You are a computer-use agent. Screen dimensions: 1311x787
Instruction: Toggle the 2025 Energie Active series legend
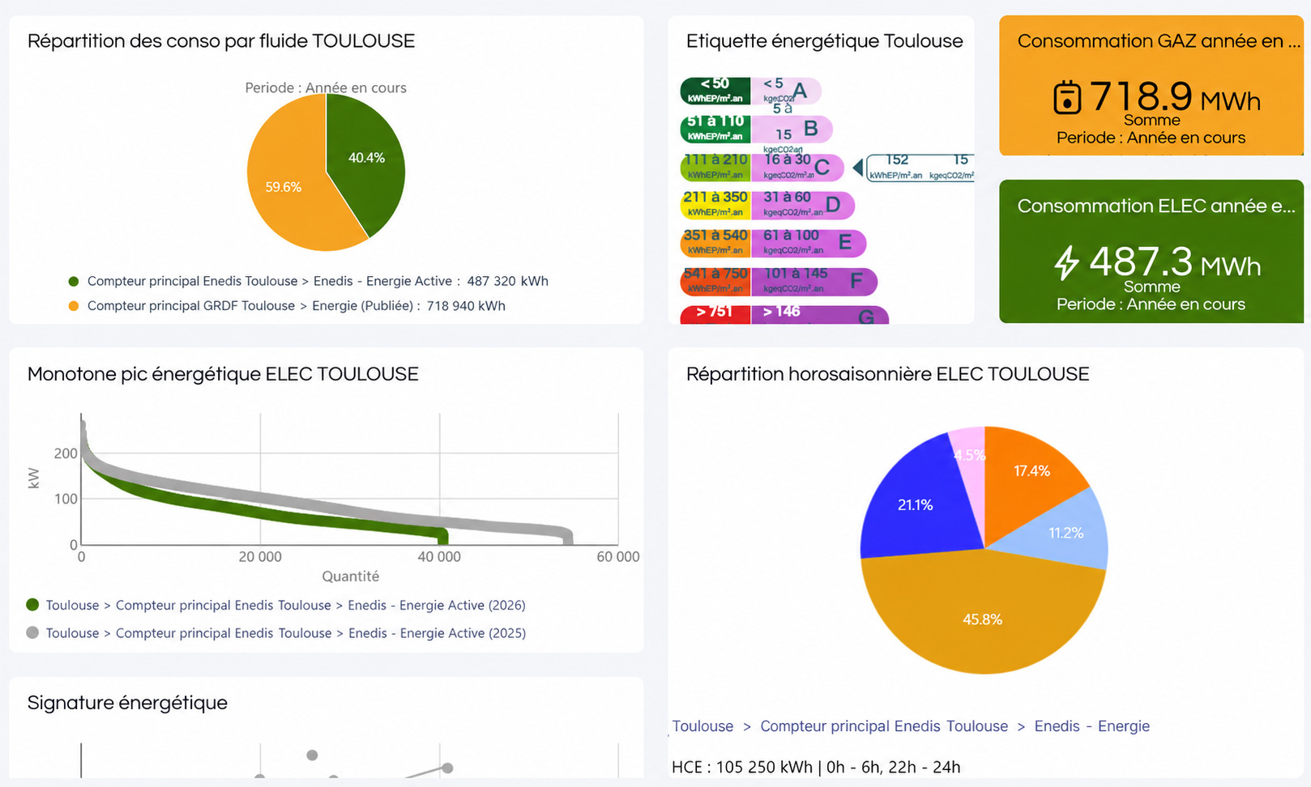[276, 632]
